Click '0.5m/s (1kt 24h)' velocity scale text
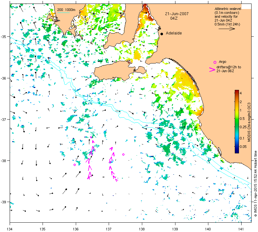Image resolution: width=258 pixels, height=232 pixels. 227,24
